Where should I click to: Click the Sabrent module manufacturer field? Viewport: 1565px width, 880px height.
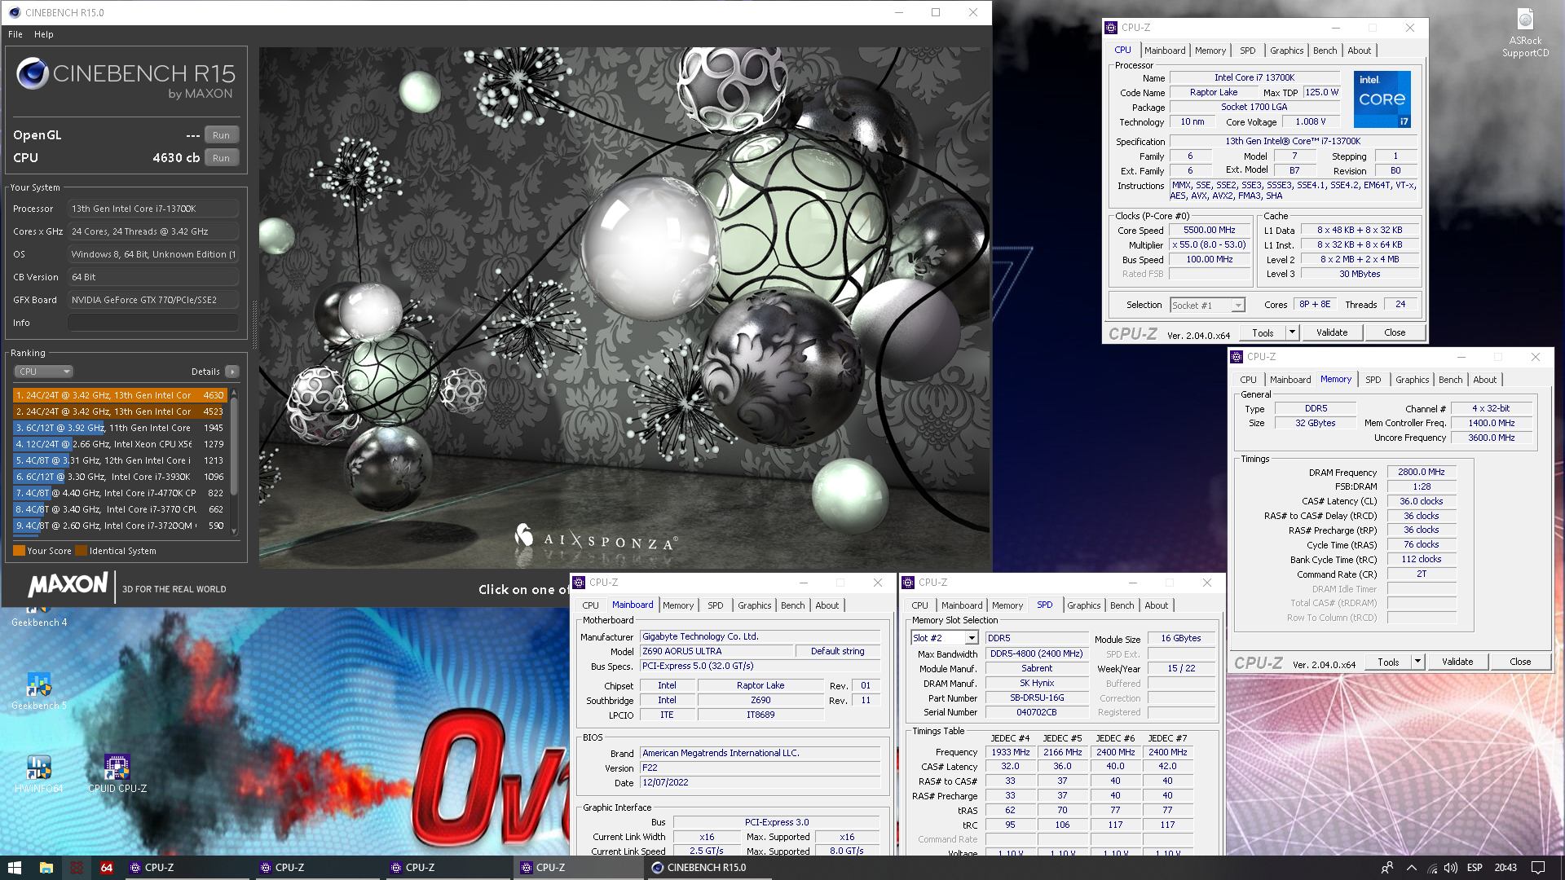click(1036, 668)
